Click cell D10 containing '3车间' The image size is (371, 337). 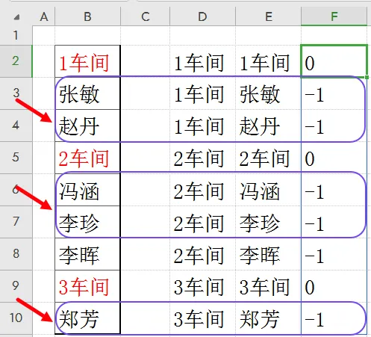click(x=202, y=318)
